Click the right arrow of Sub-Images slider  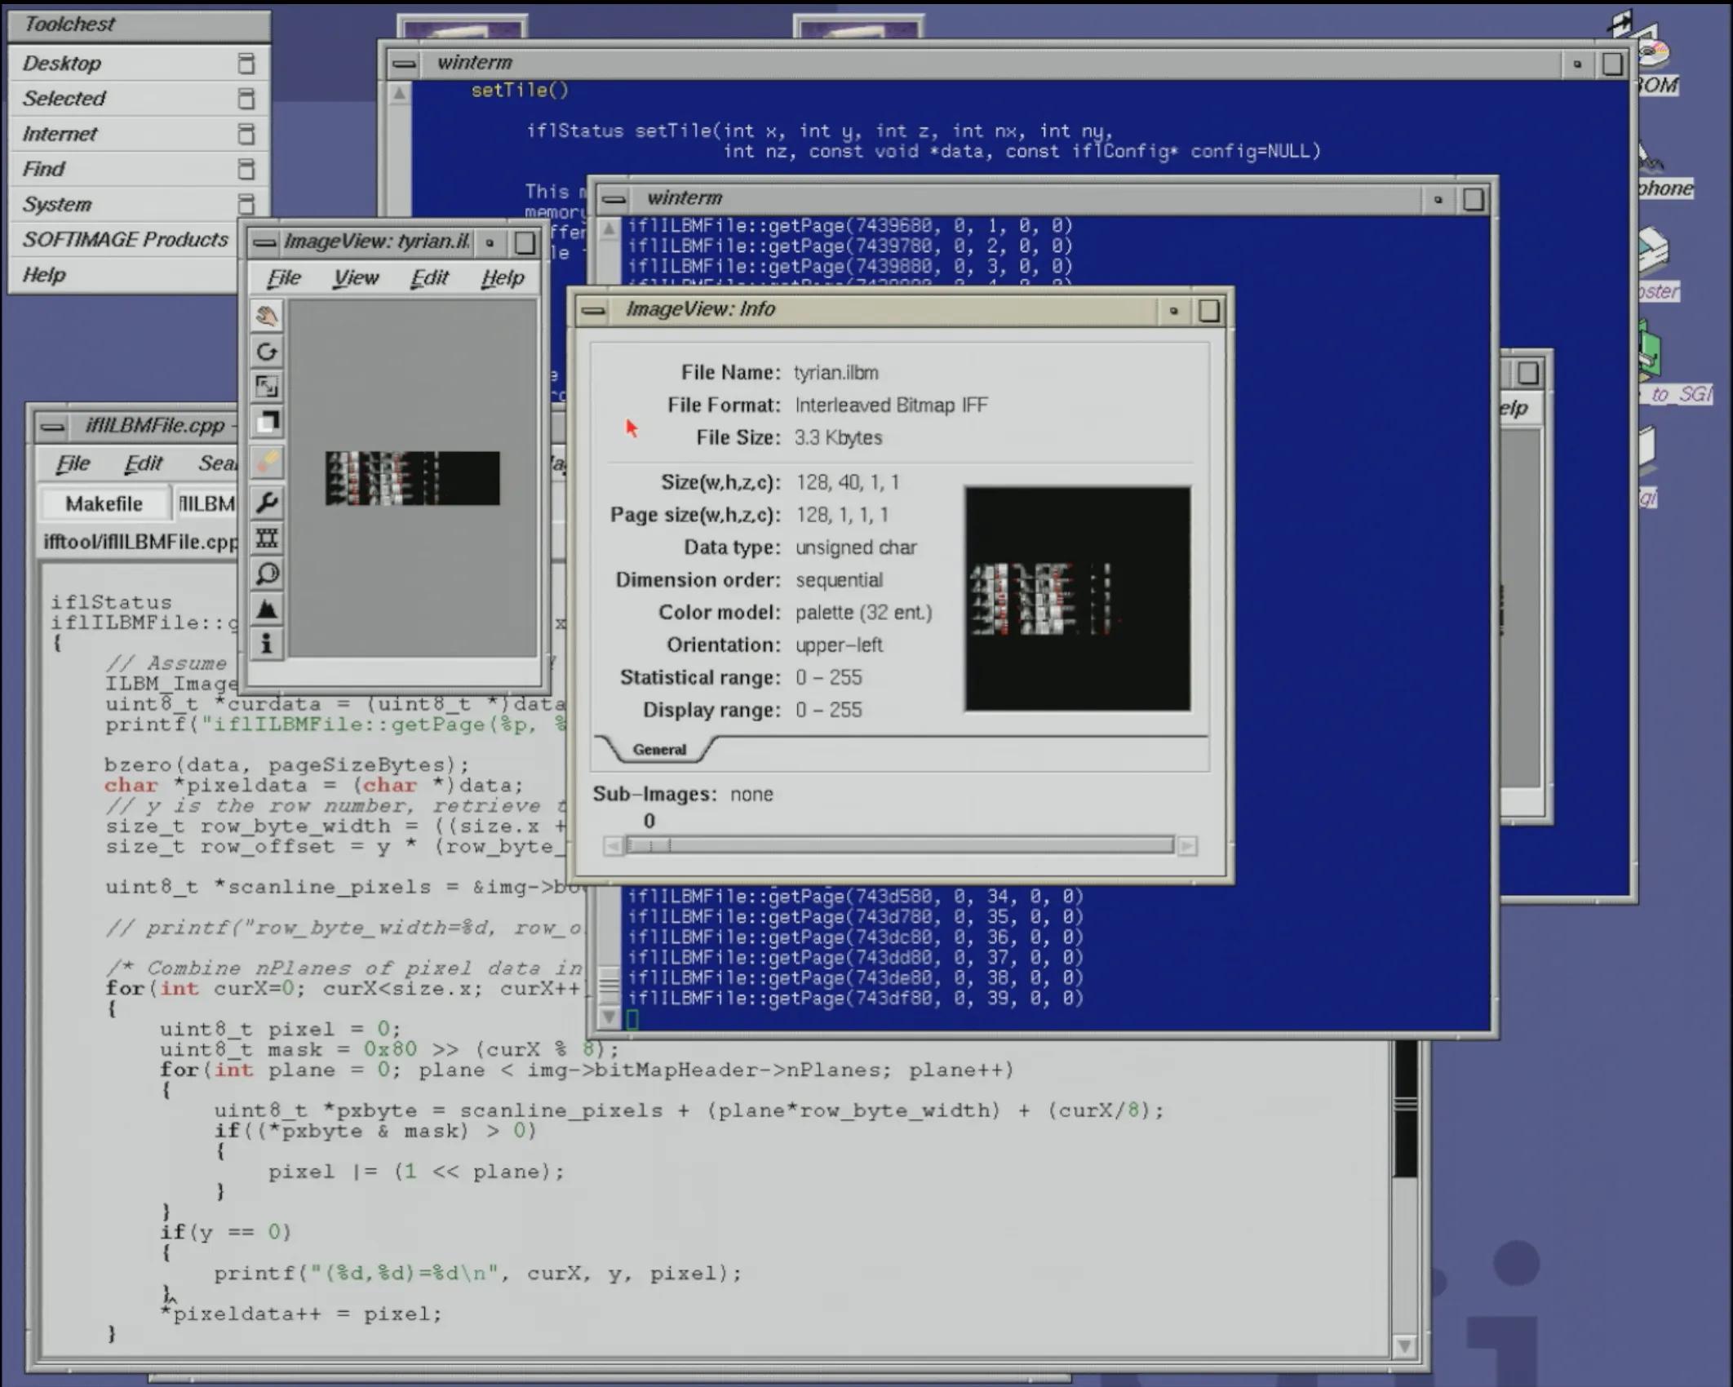[x=1187, y=846]
